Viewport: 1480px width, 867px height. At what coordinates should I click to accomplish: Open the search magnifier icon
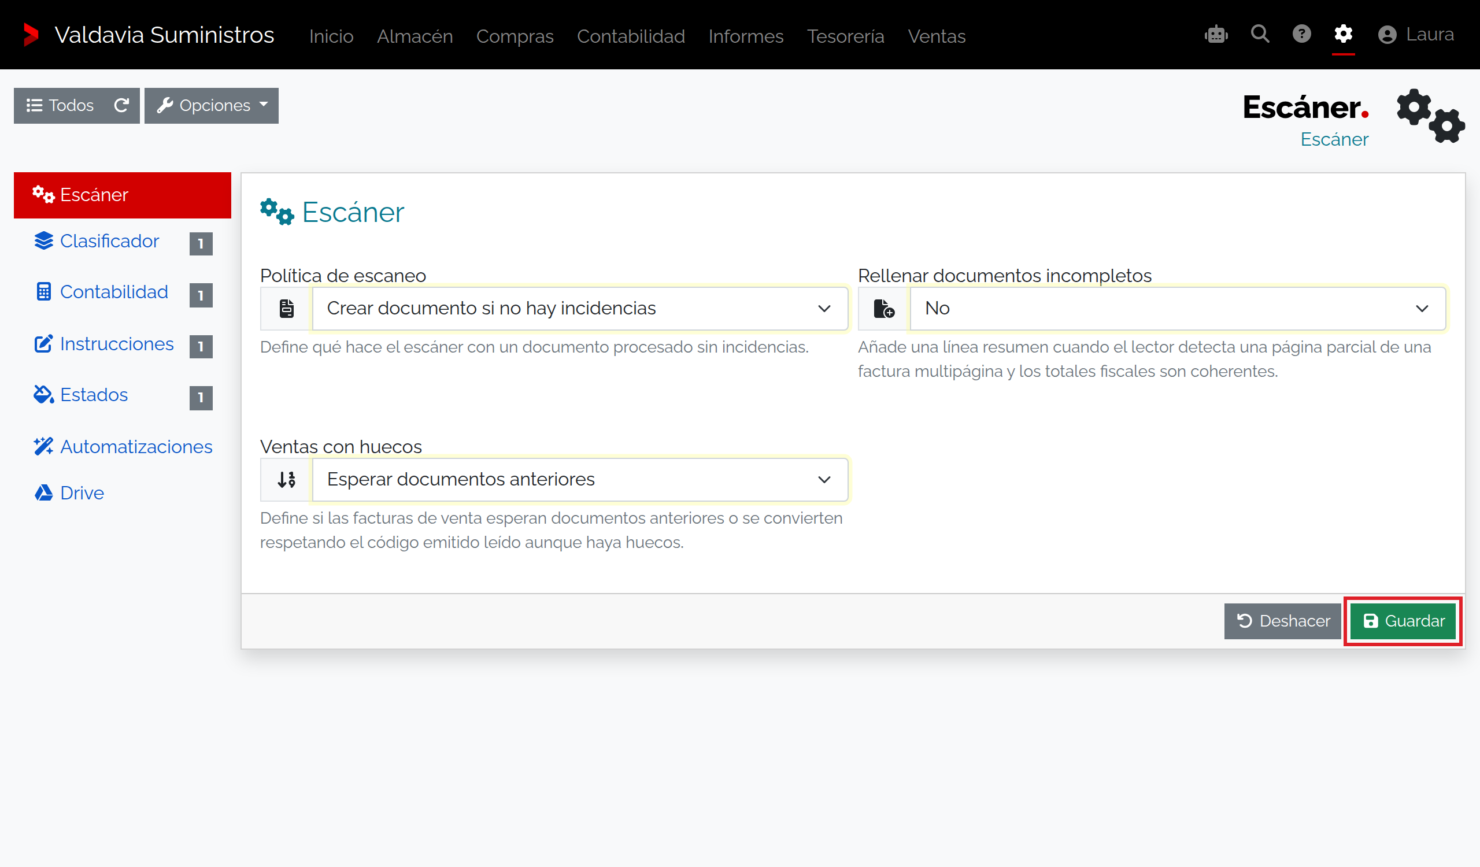[x=1260, y=34]
